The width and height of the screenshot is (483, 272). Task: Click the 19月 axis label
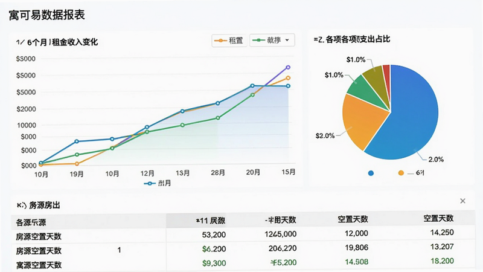point(77,174)
